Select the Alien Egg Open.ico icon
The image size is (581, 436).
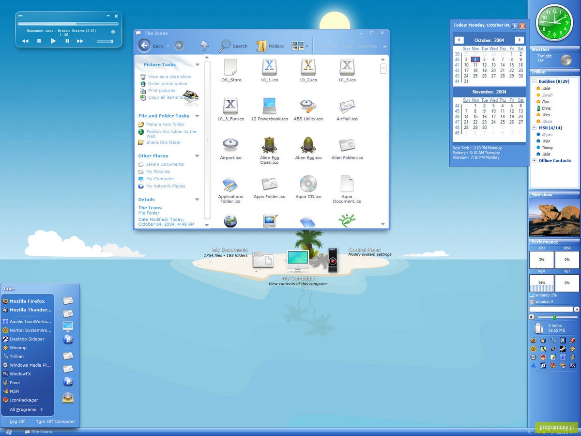269,145
